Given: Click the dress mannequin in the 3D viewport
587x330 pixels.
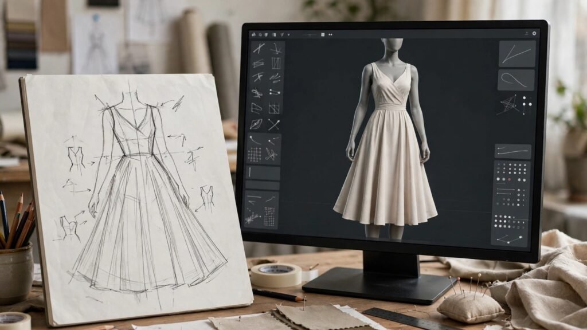Looking at the screenshot, I should coord(387,139).
